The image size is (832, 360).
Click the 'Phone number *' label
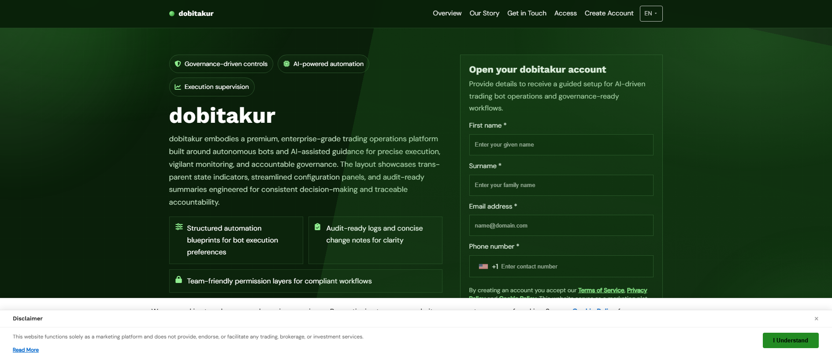pos(494,246)
